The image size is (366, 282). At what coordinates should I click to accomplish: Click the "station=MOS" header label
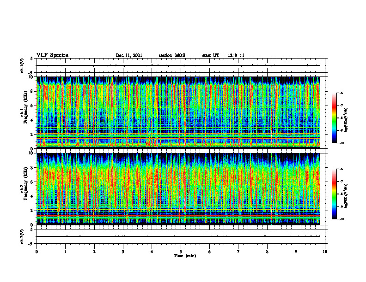(172, 55)
